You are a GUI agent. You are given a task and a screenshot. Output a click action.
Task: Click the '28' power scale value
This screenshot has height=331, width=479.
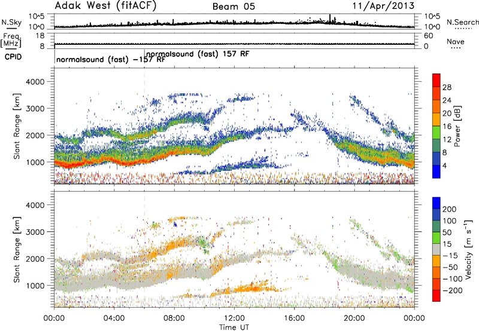(447, 87)
